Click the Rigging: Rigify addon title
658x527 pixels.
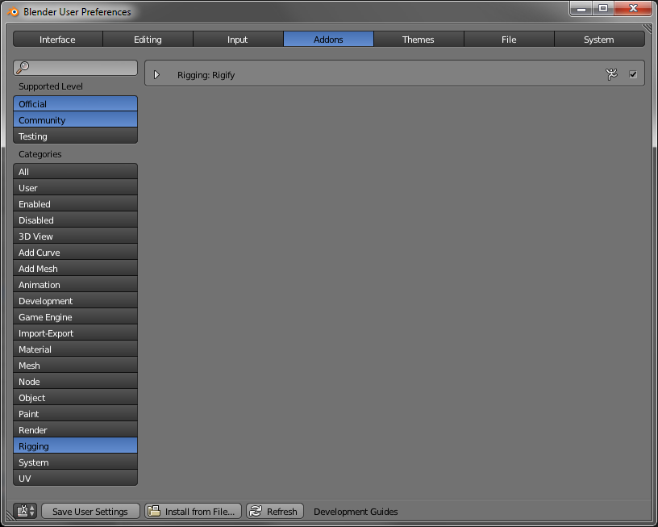click(x=206, y=75)
